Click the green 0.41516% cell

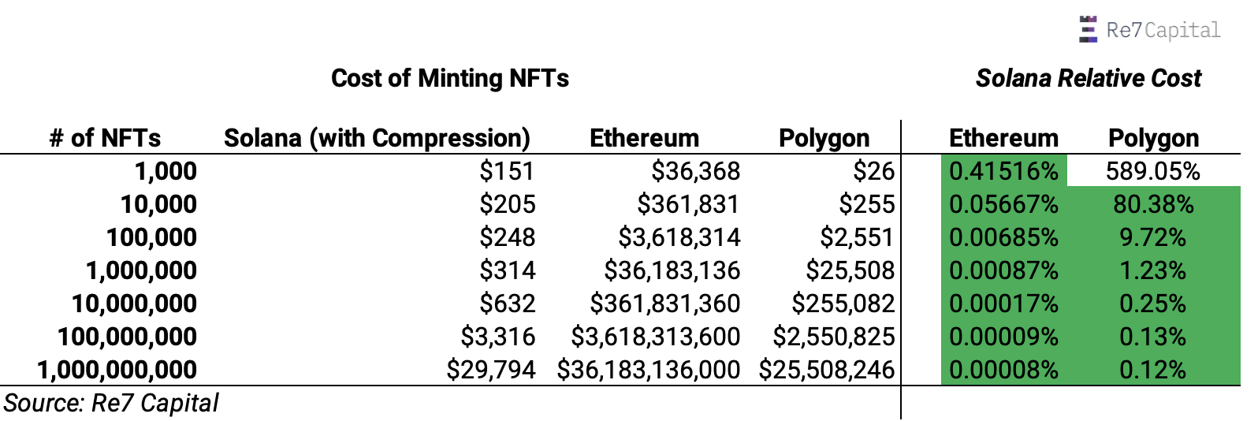(1003, 171)
